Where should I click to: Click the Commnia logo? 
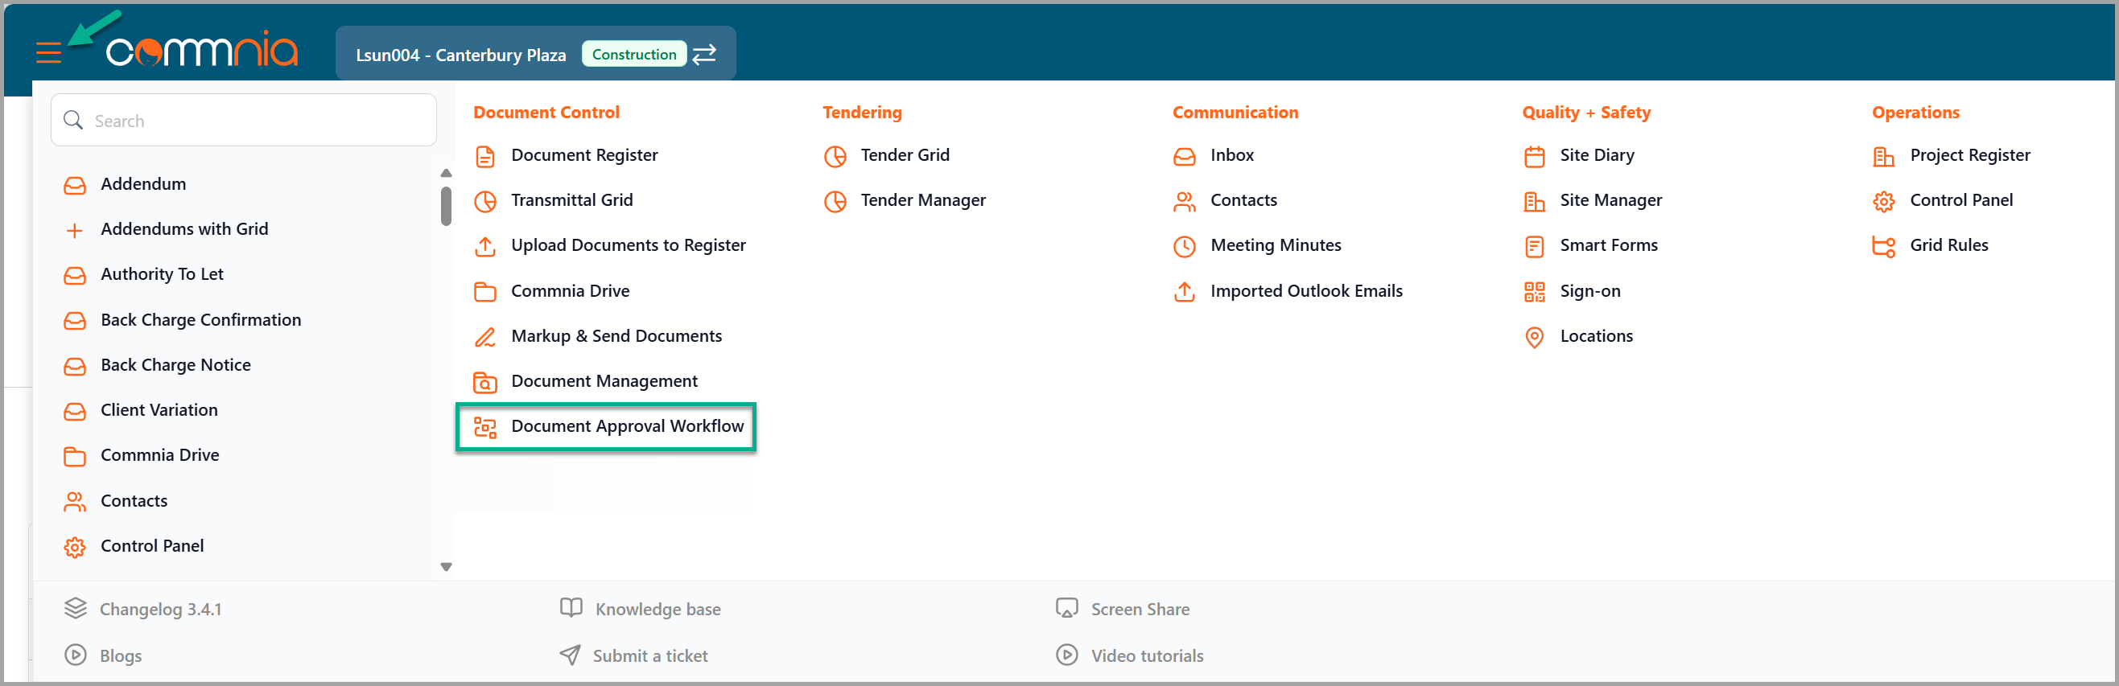[x=201, y=49]
